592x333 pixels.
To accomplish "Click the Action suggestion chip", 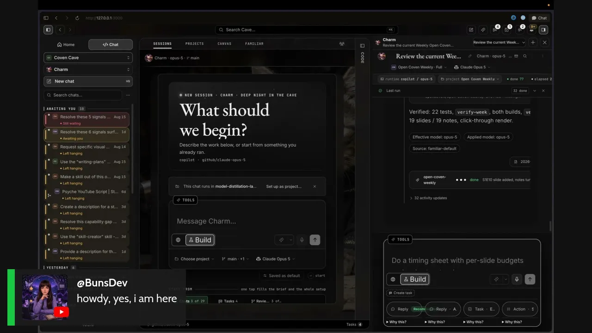I will point(520,309).
